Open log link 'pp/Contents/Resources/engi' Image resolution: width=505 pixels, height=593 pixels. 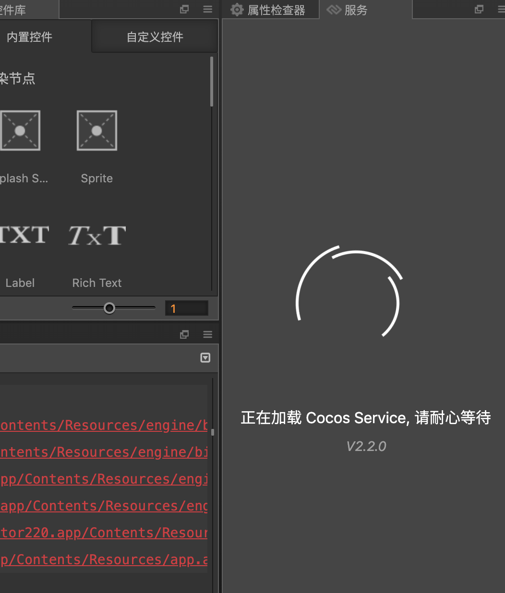tap(104, 479)
